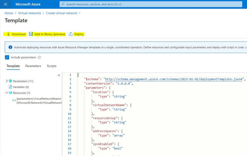Click the Resources cube icon in tree
The width and height of the screenshot is (247, 156).
click(x=10, y=93)
